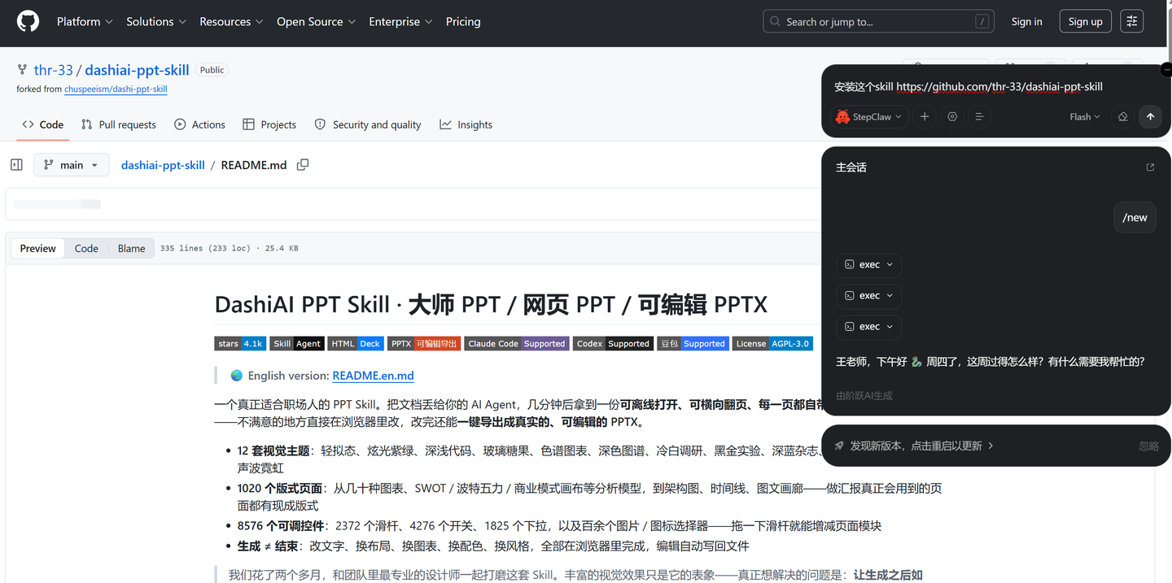Switch to the Blame view tab
This screenshot has width=1172, height=583.
point(131,249)
